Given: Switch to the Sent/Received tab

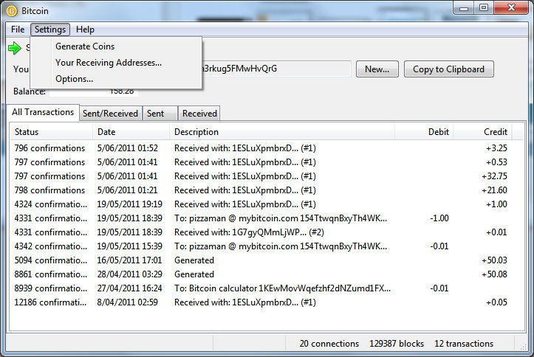Looking at the screenshot, I should pos(110,114).
